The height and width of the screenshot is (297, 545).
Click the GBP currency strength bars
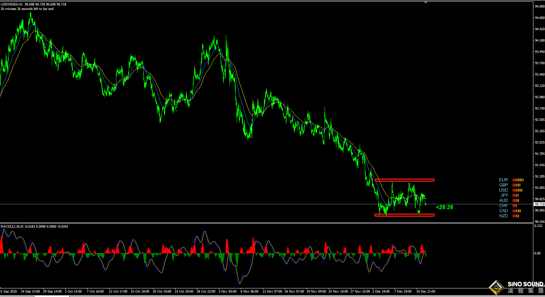pos(516,185)
